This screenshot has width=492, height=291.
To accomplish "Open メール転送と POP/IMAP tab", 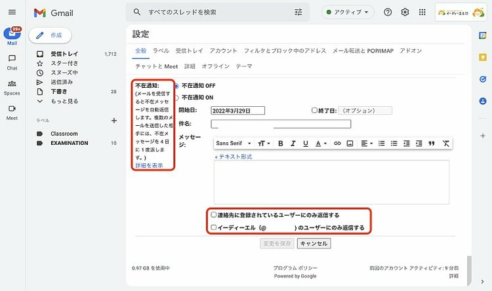I will [363, 51].
